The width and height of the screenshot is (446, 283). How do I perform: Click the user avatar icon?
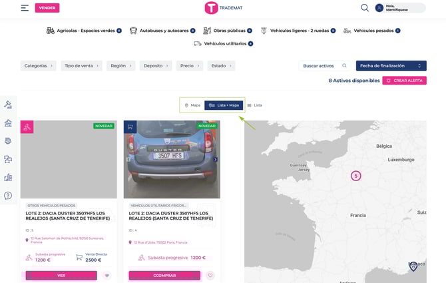tap(379, 8)
